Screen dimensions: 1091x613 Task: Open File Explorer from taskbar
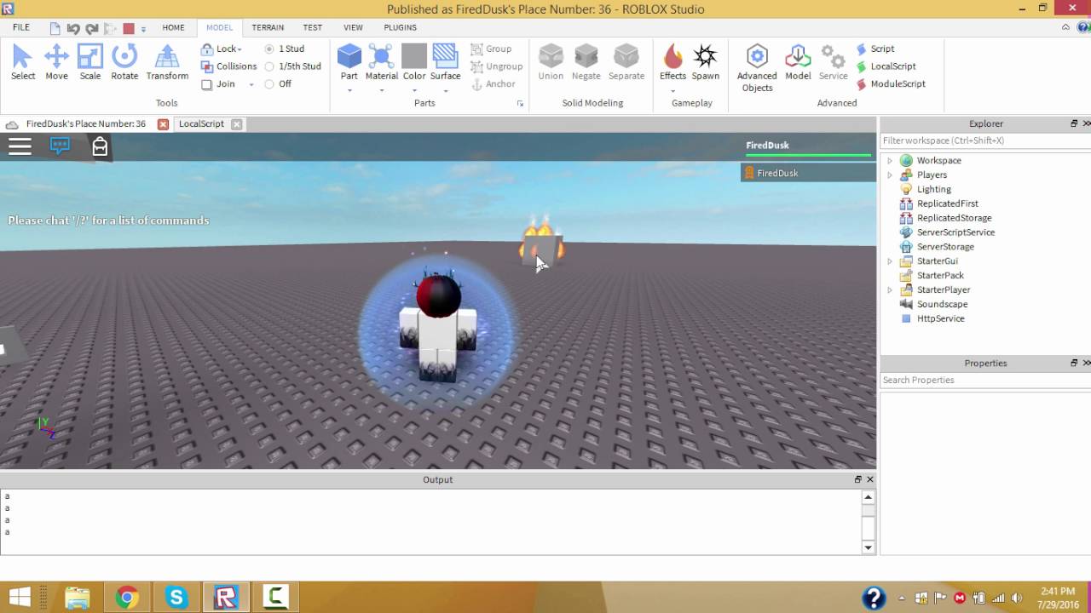78,598
